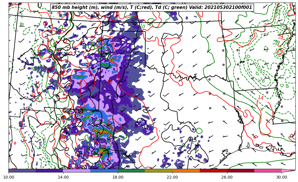This screenshot has width=298, height=182.
Task: Click the 14.00 colorbar tick label
Action: 63,177
